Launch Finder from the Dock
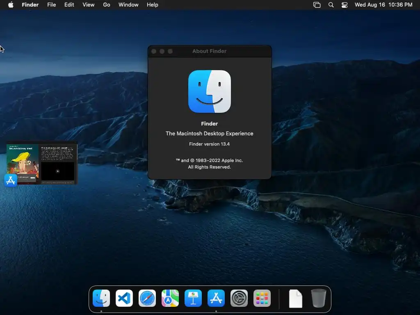The image size is (420, 315). 101,298
